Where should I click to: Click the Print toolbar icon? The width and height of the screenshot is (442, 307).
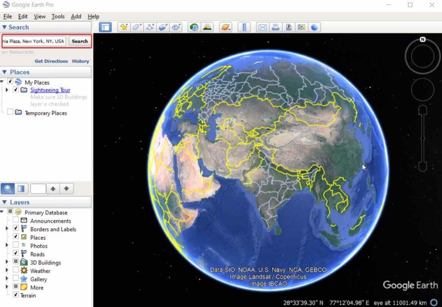(x=275, y=27)
